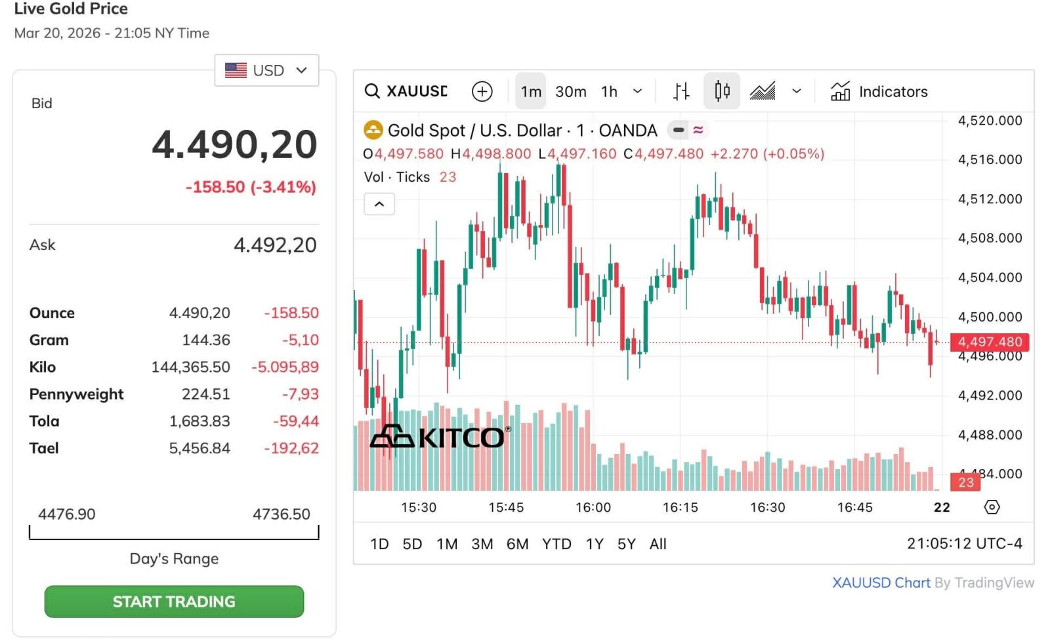Toggle the 1m timeframe button
The height and width of the screenshot is (639, 1050).
click(531, 91)
